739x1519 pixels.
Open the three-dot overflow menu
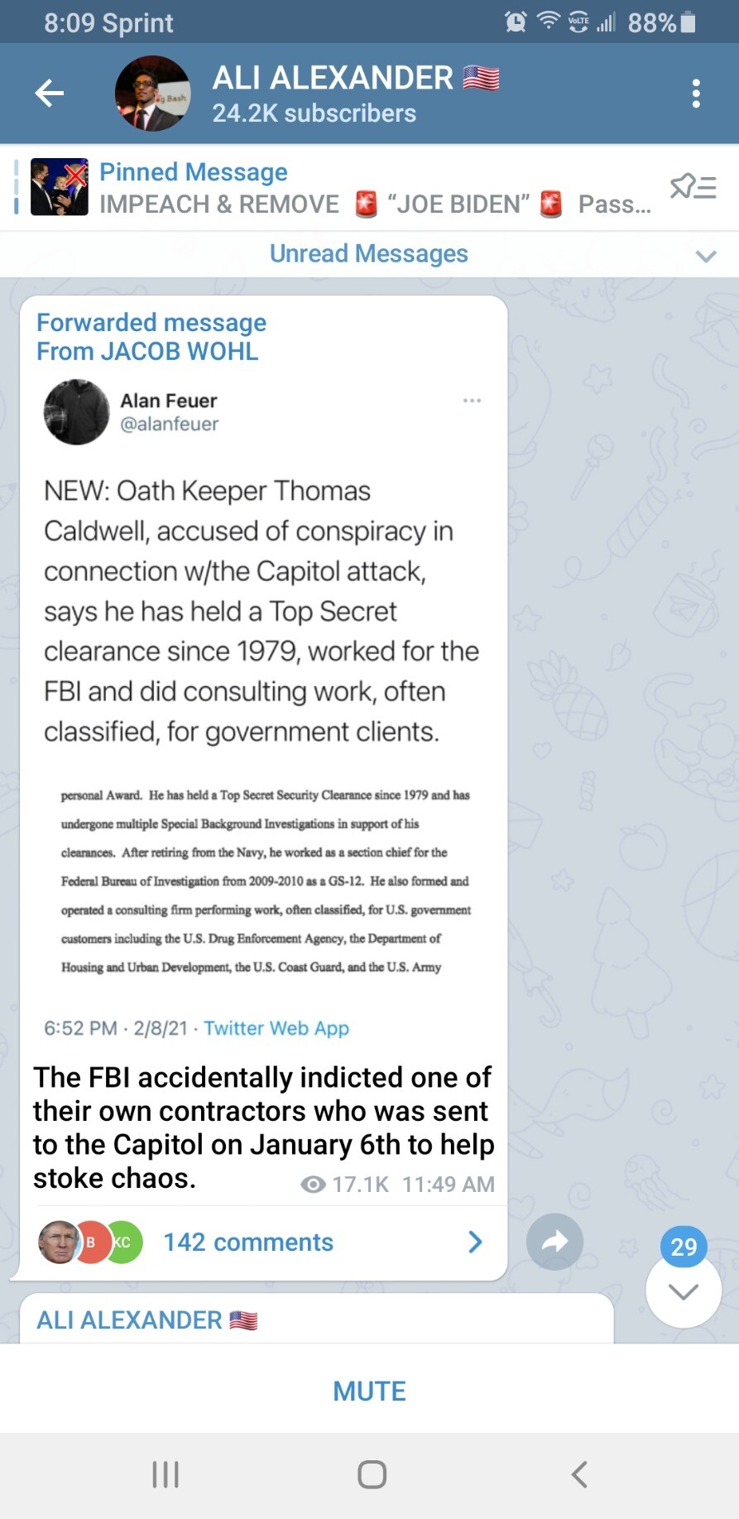pyautogui.click(x=696, y=94)
